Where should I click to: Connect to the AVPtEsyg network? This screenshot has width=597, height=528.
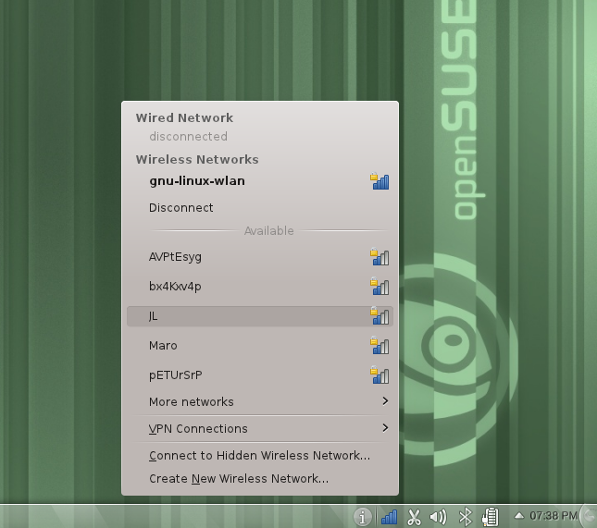click(x=260, y=257)
